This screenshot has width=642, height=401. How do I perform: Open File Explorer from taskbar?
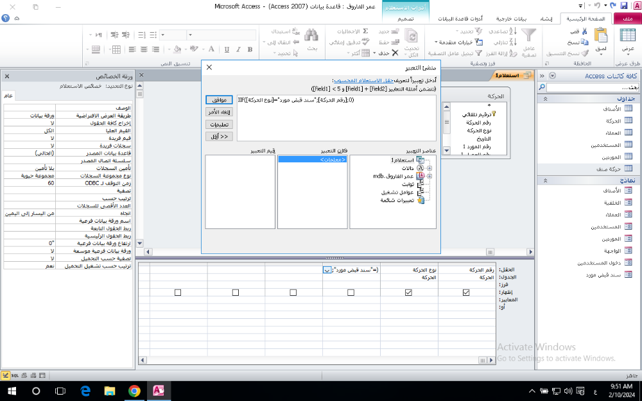coord(109,391)
